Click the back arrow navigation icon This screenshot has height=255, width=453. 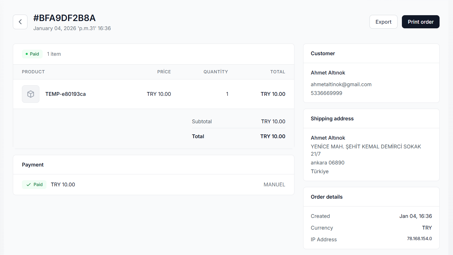[20, 22]
